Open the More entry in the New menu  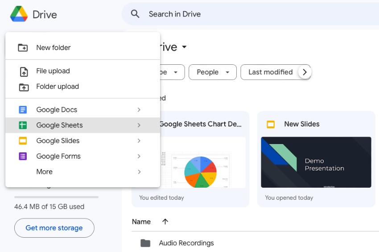click(x=82, y=172)
